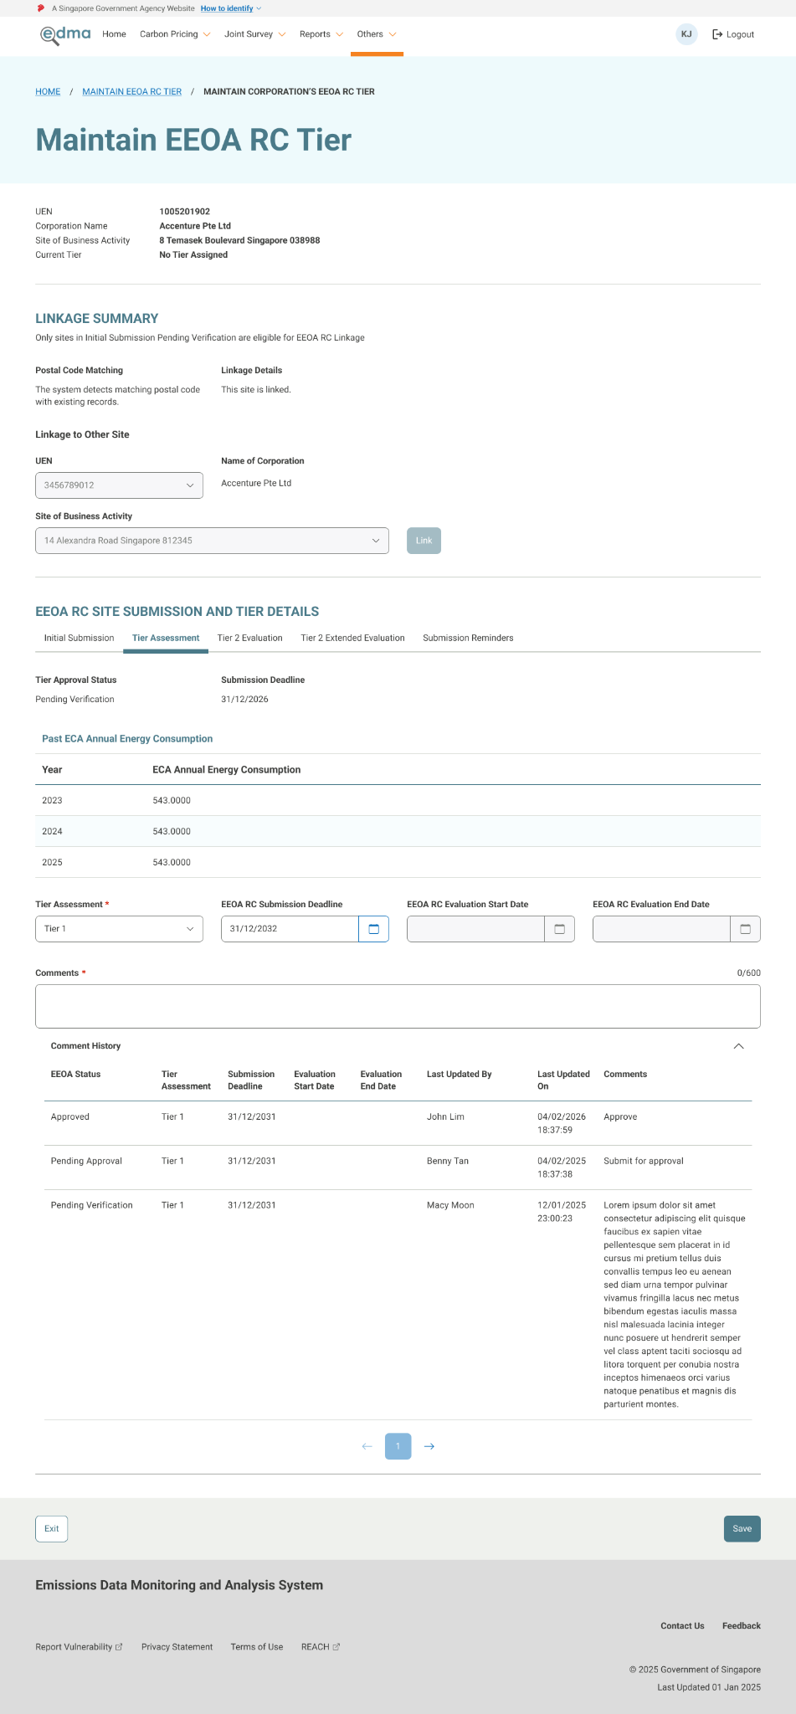Open HOME breadcrumb link
This screenshot has width=796, height=1714.
coord(48,92)
